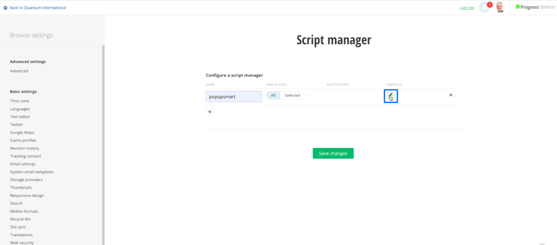Viewport: 557px width, 245px height.
Task: Open Web security settings
Action: (x=22, y=243)
